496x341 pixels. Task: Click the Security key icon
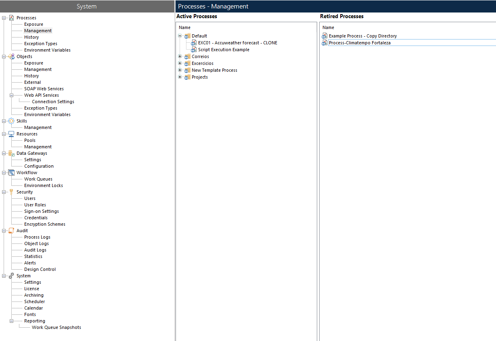tap(11, 192)
